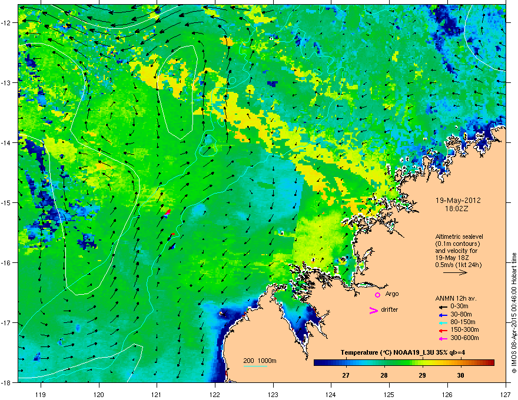518x400 pixels.
Task: Click the cyan 80-150m legend arrow
Action: [443, 322]
